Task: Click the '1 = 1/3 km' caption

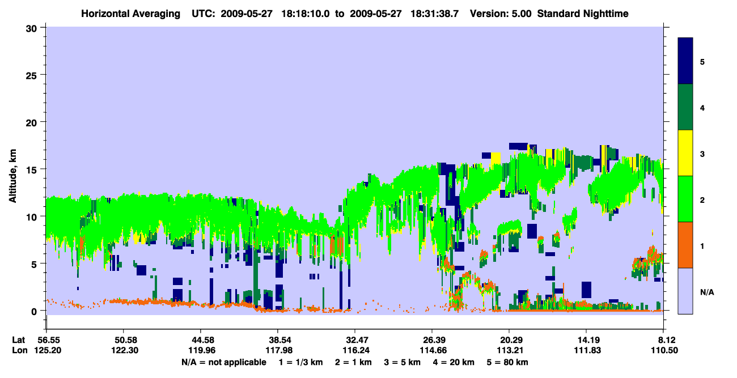Action: tap(300, 362)
